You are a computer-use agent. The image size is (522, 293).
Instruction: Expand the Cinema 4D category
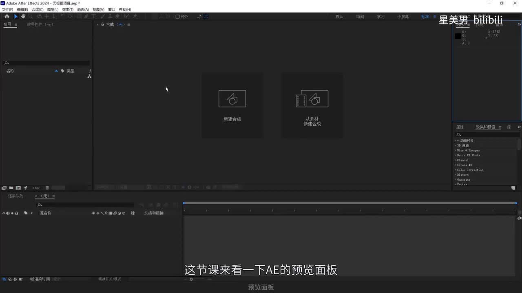pos(456,165)
